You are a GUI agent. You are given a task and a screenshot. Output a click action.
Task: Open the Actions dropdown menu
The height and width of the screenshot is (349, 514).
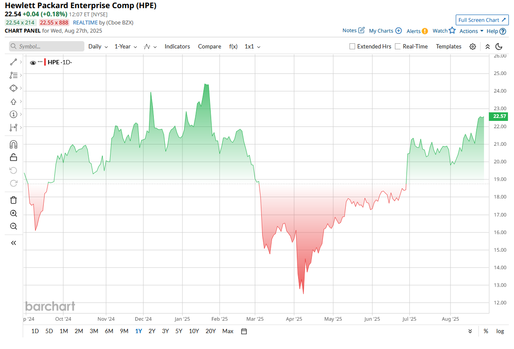[471, 31]
